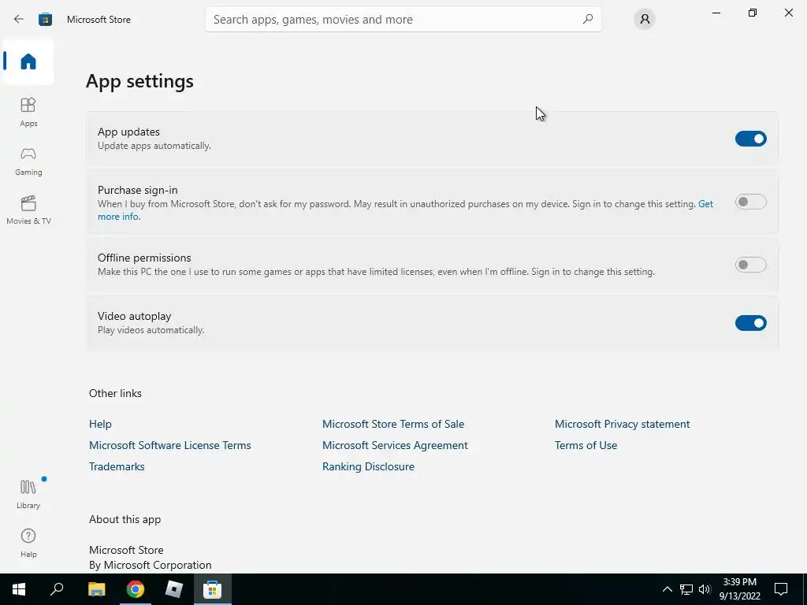Screen dimensions: 807x605
Task: Open the Terms of Use link
Action: pos(586,446)
